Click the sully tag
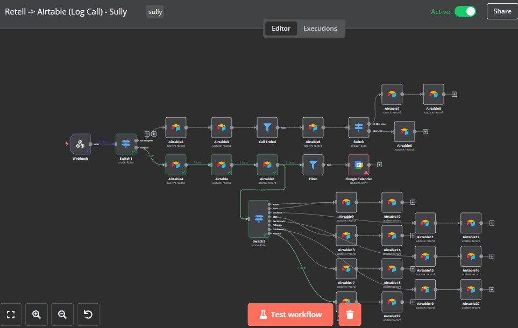 [155, 12]
